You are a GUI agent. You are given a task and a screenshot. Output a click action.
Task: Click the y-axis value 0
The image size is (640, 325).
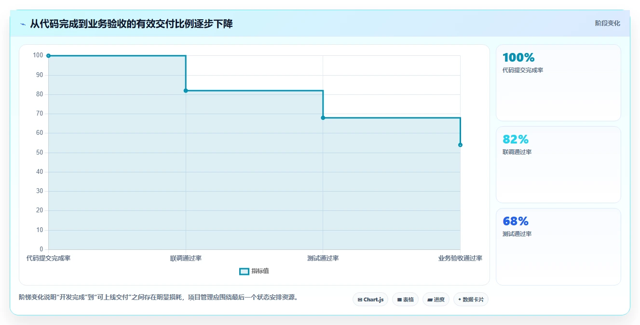pos(41,249)
